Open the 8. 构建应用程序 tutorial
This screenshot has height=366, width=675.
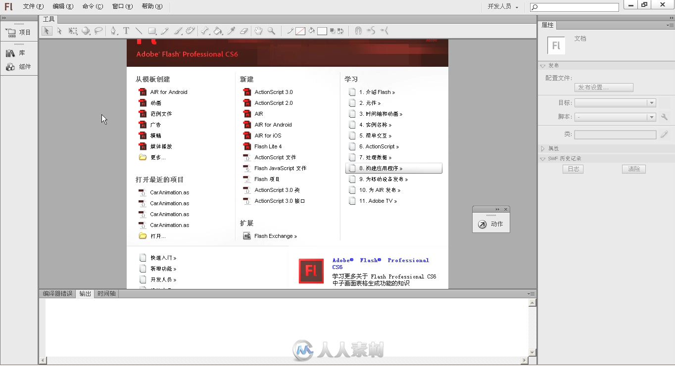tap(393, 169)
